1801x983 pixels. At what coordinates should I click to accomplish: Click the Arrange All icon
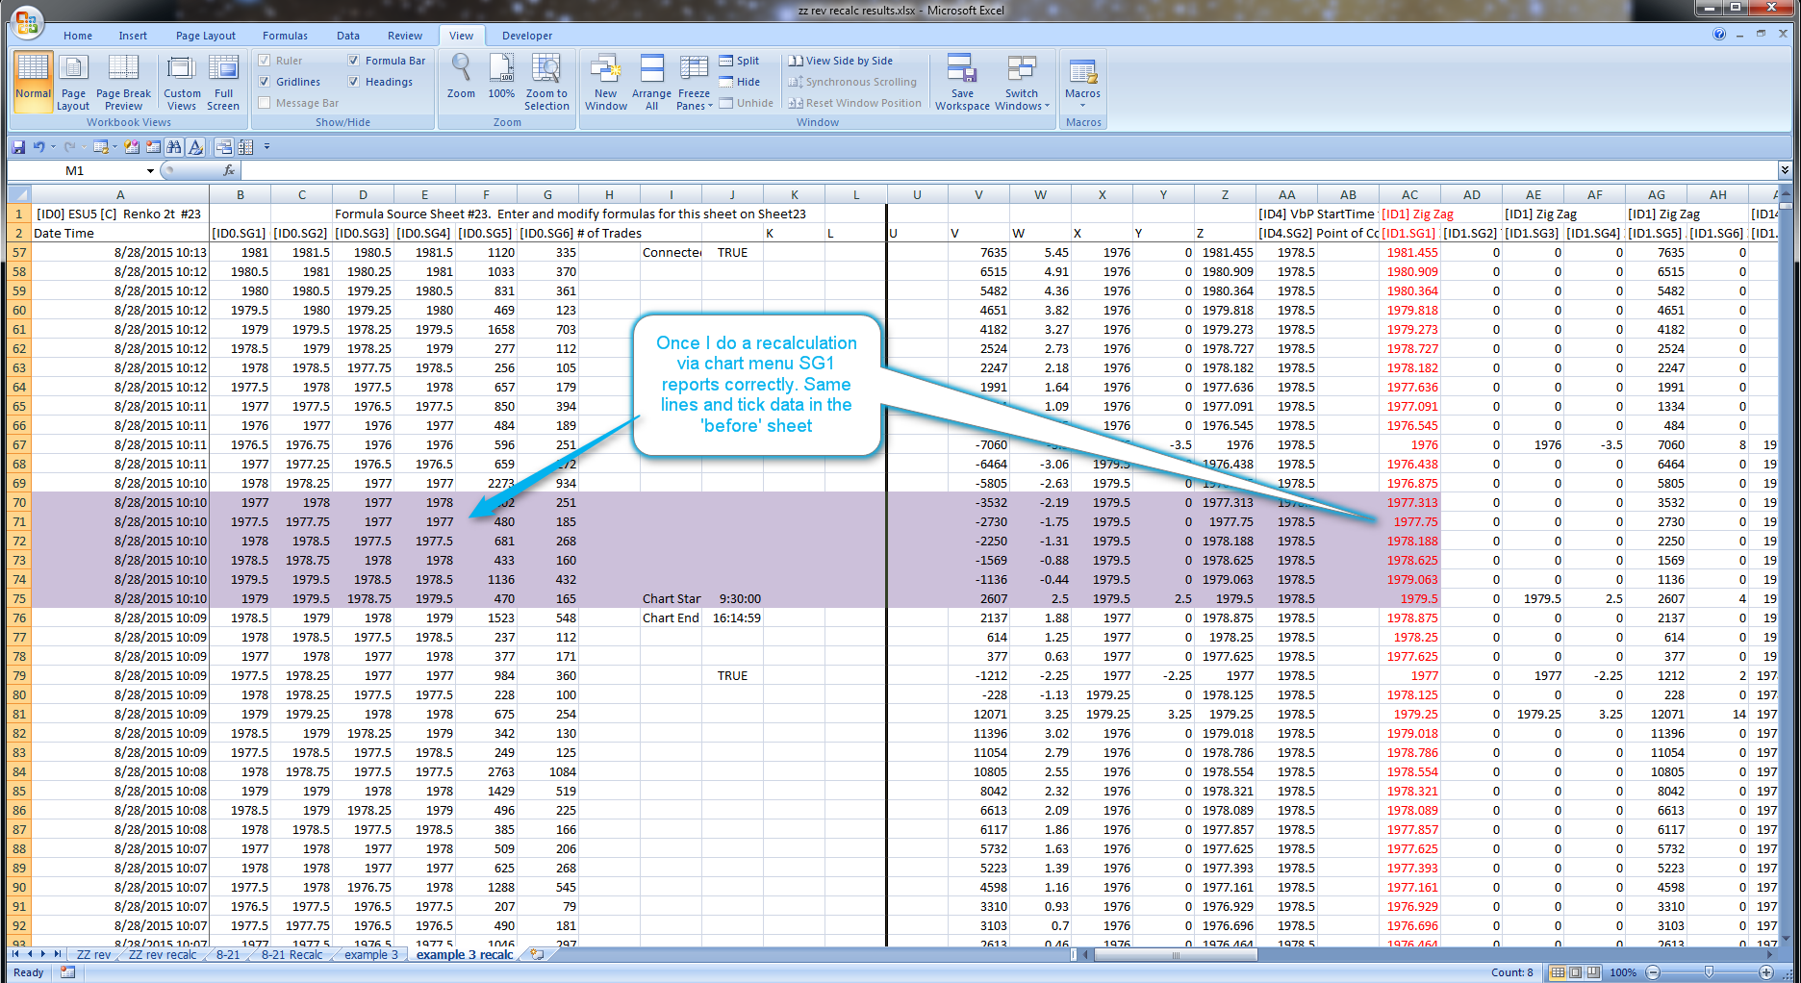(x=651, y=82)
